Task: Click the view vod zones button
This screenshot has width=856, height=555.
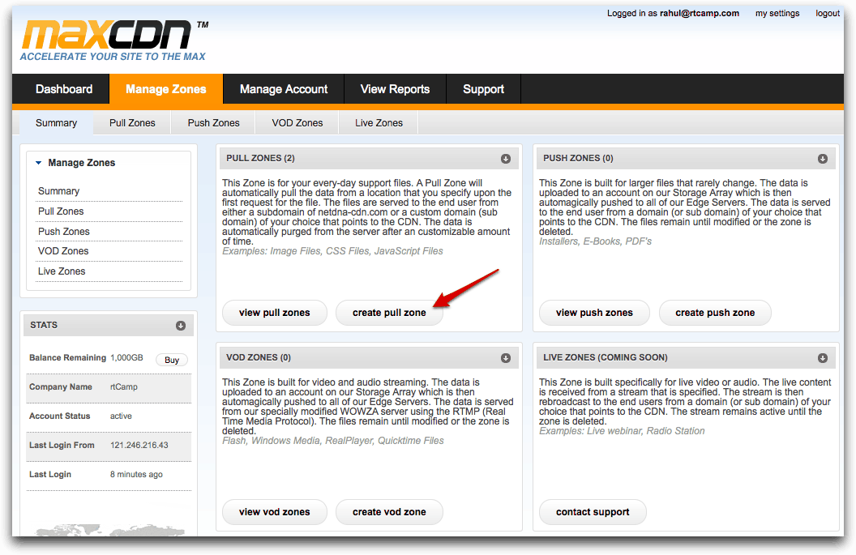Action: (x=275, y=512)
